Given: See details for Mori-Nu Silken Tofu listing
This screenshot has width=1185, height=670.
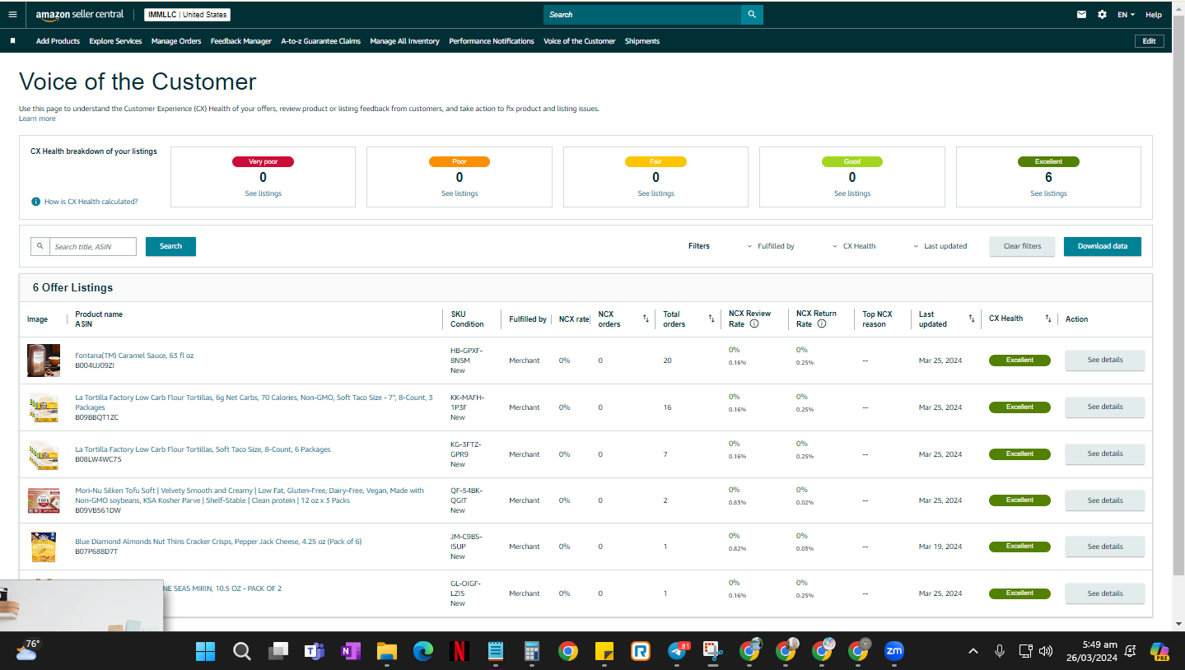Looking at the screenshot, I should 1105,500.
